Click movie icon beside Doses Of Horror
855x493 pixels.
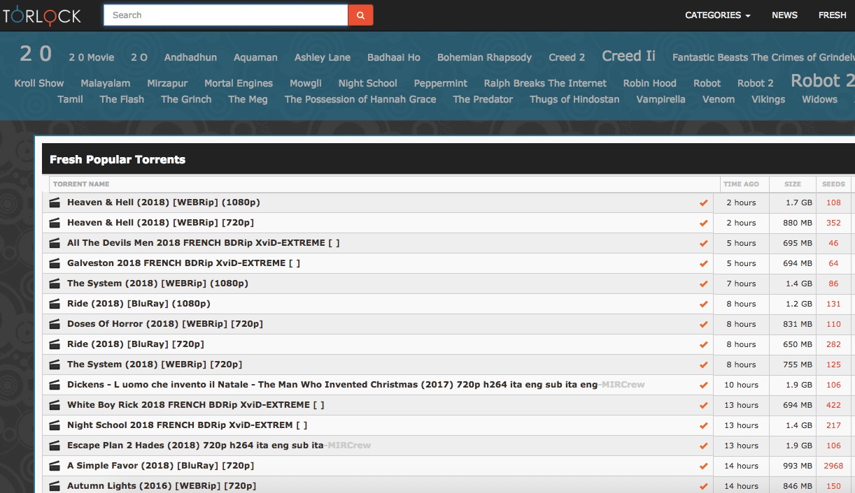coord(55,324)
